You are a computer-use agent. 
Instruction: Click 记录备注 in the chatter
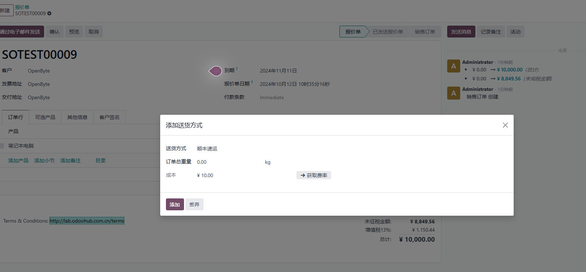(491, 32)
